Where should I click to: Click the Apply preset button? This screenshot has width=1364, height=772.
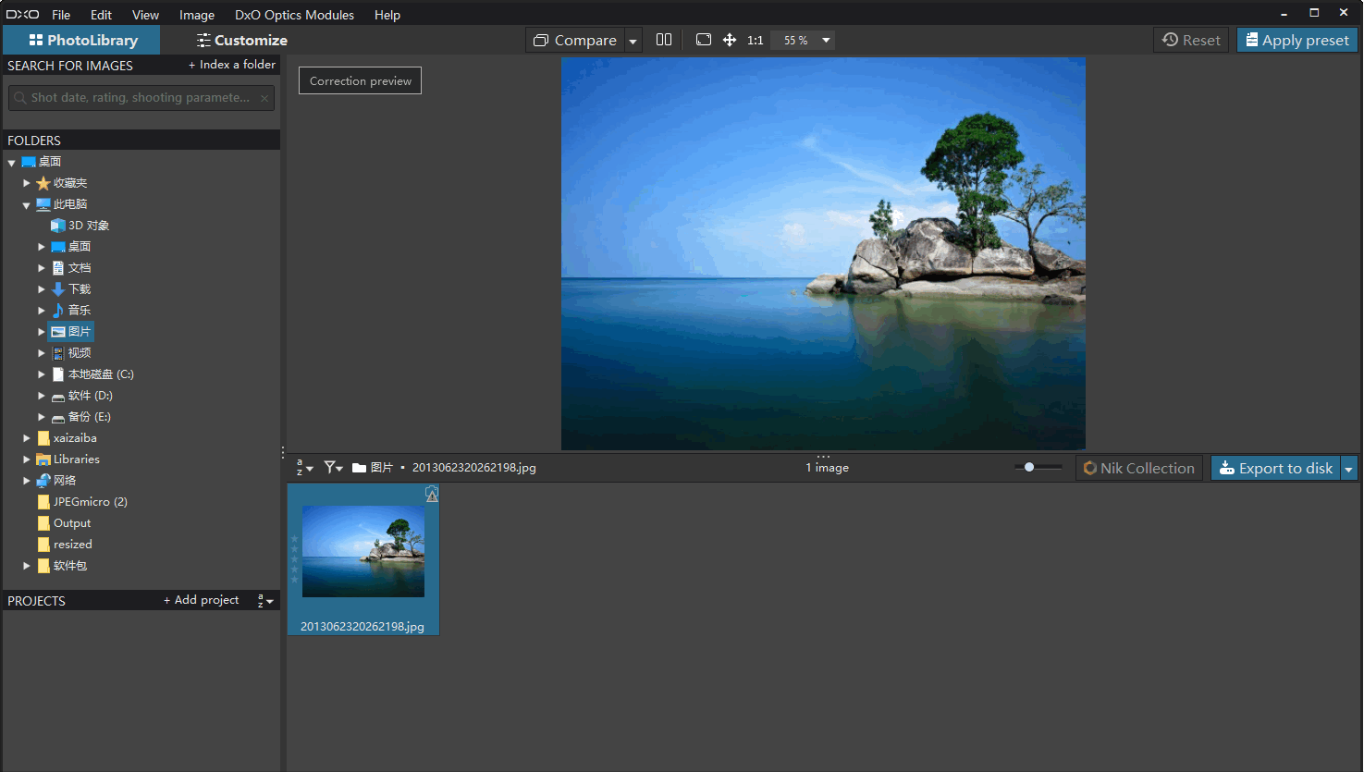1296,41
